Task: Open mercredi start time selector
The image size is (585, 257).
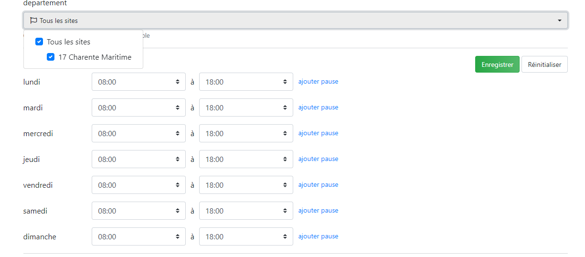Action: [138, 133]
